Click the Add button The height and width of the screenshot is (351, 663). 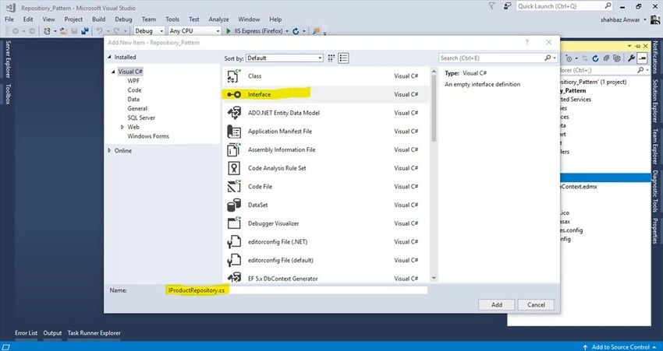click(x=497, y=304)
